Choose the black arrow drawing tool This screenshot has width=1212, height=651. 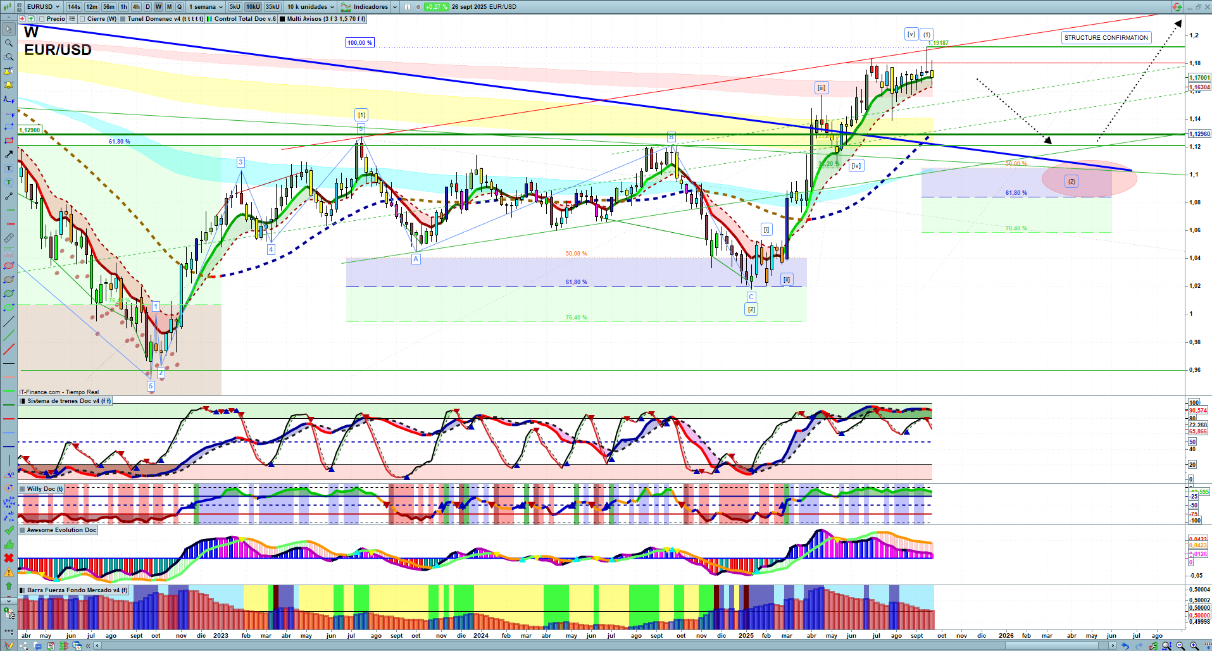tap(9, 154)
